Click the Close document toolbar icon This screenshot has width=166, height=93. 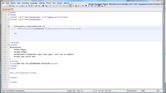(16, 6)
